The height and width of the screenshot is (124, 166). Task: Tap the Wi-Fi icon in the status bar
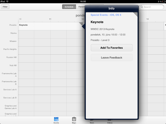tap(7, 2)
